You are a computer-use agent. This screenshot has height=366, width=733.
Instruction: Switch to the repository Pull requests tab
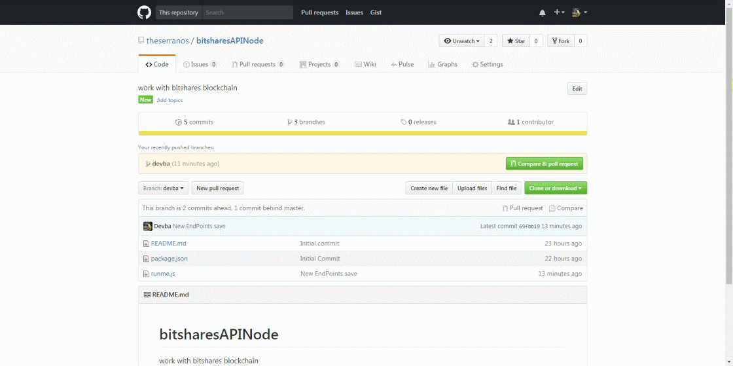(x=258, y=64)
